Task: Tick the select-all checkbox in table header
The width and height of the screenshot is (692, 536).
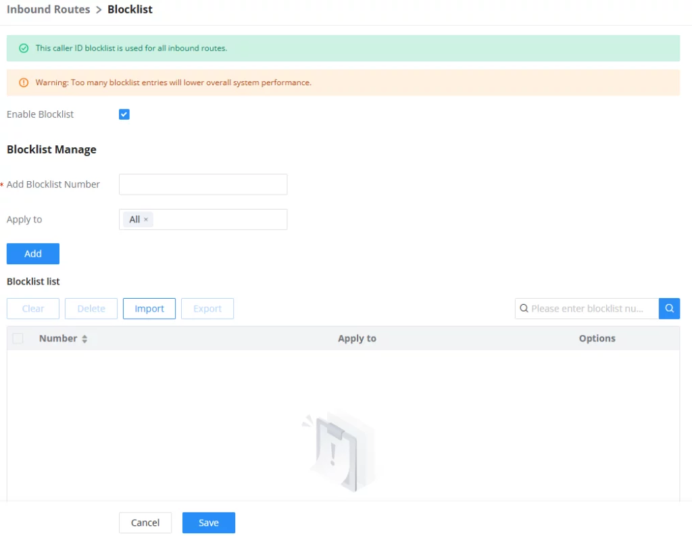Action: pyautogui.click(x=18, y=338)
